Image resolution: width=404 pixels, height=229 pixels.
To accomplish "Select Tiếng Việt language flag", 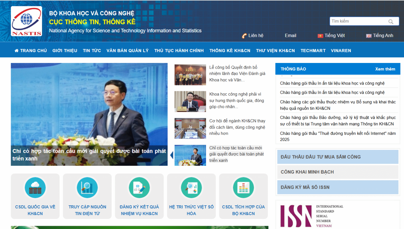I will (320, 36).
